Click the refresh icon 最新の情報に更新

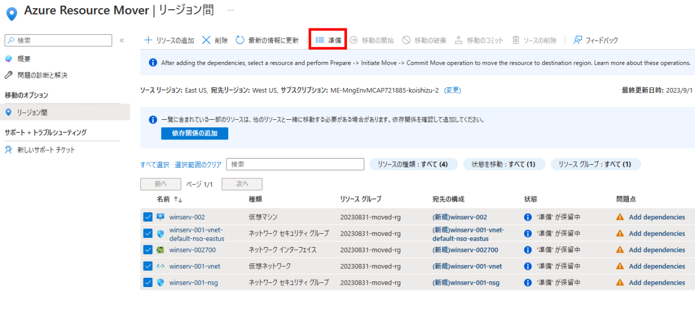click(240, 40)
